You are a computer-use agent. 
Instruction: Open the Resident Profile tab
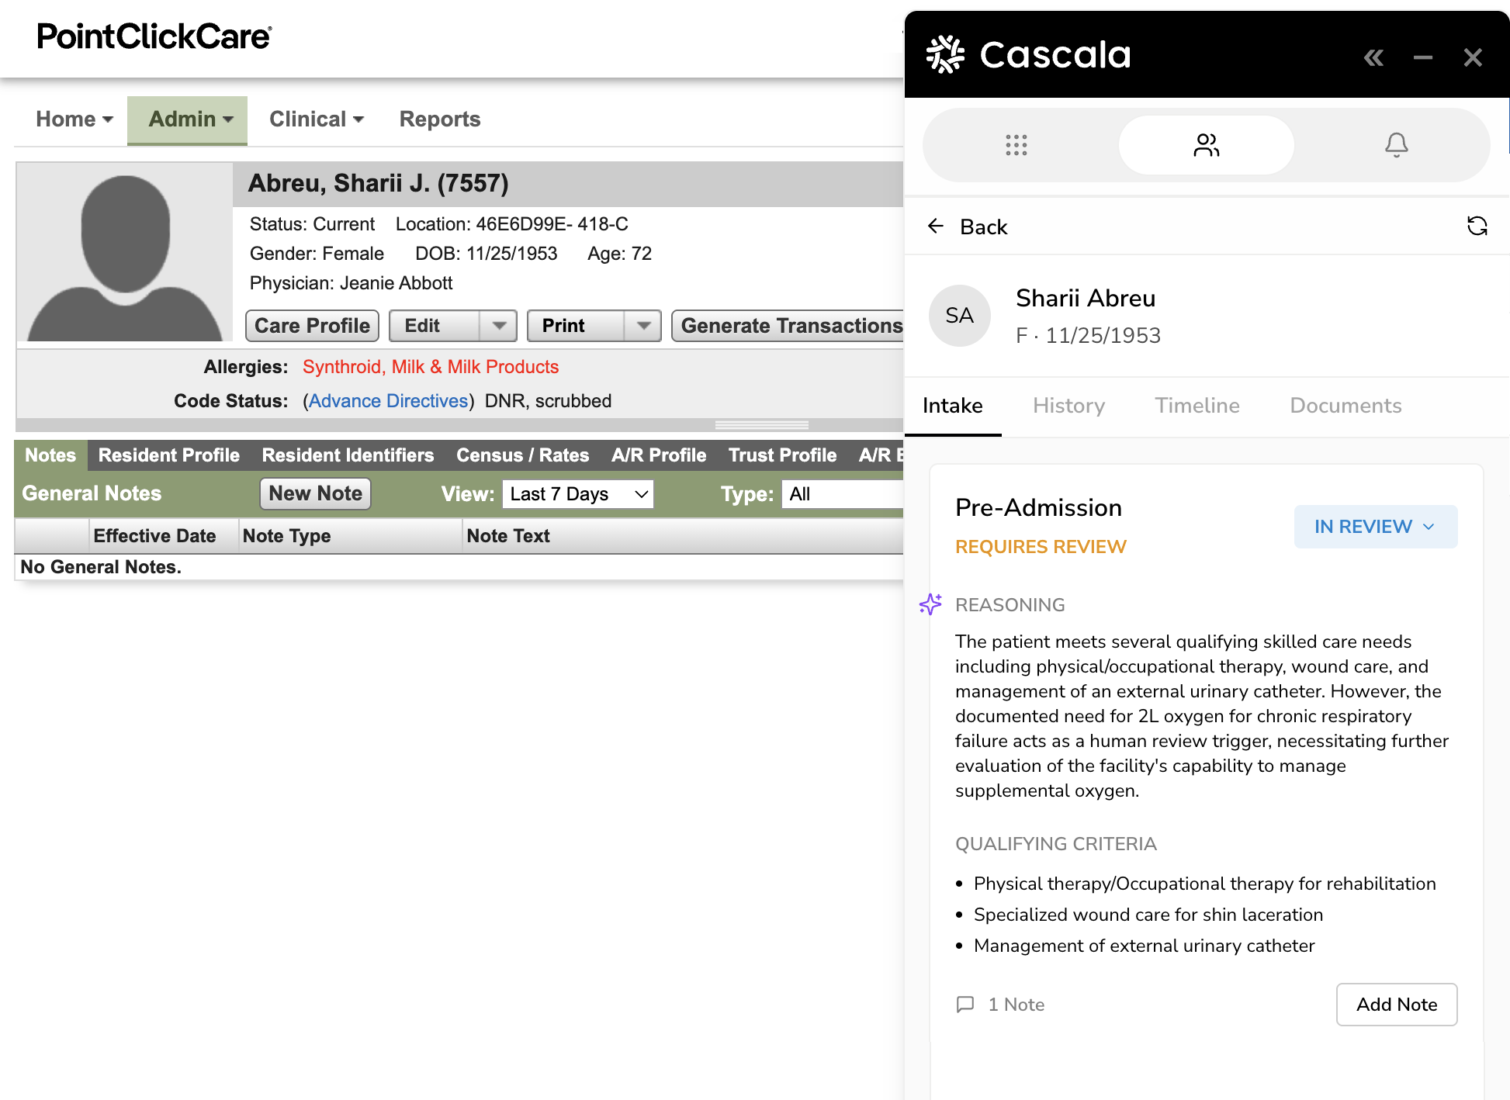pyautogui.click(x=168, y=455)
